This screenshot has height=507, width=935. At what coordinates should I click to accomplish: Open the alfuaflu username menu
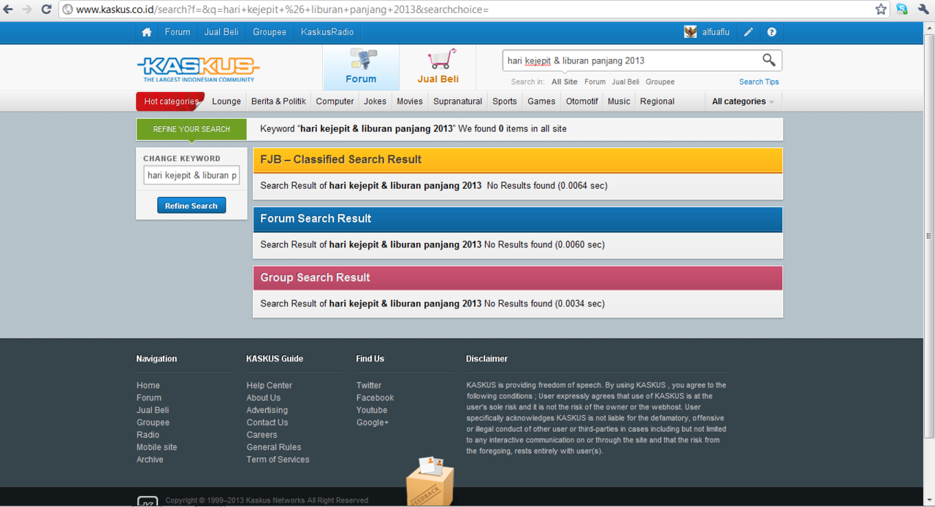click(715, 32)
